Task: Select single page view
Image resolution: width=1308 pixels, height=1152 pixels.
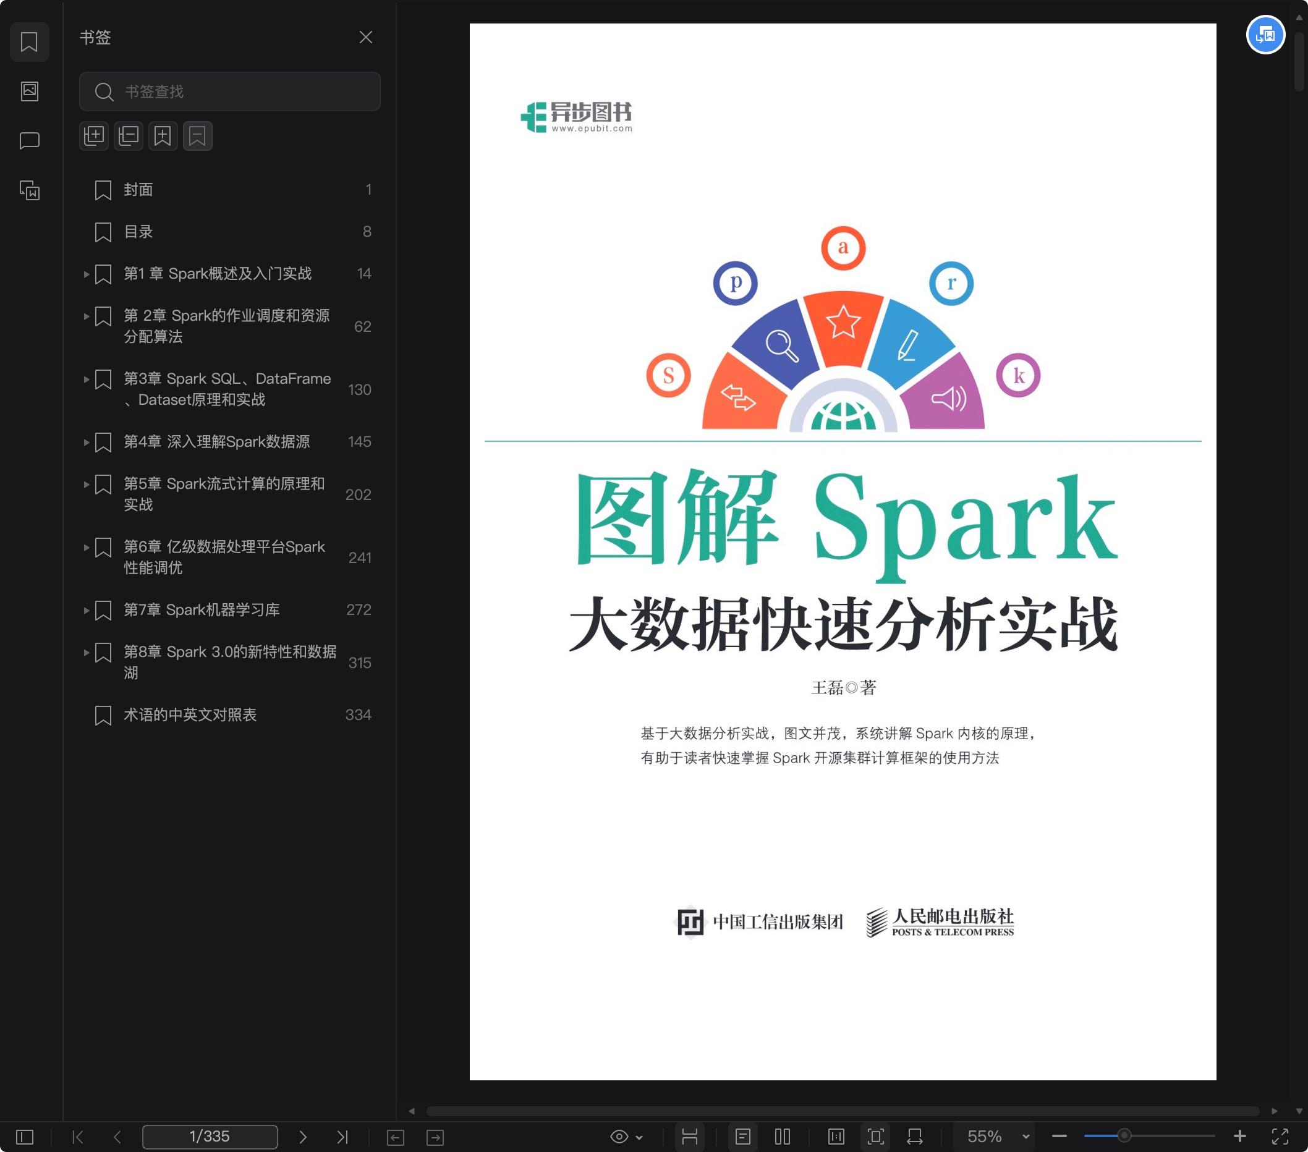Action: click(x=743, y=1137)
